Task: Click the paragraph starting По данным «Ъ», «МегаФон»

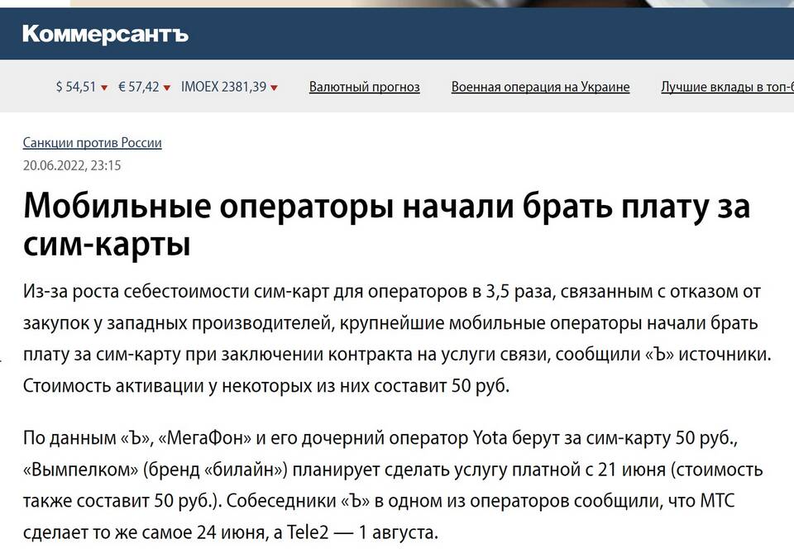Action: (393, 485)
